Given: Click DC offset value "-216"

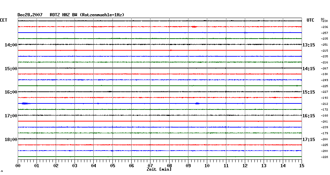Looking at the screenshot, I should (324, 62).
